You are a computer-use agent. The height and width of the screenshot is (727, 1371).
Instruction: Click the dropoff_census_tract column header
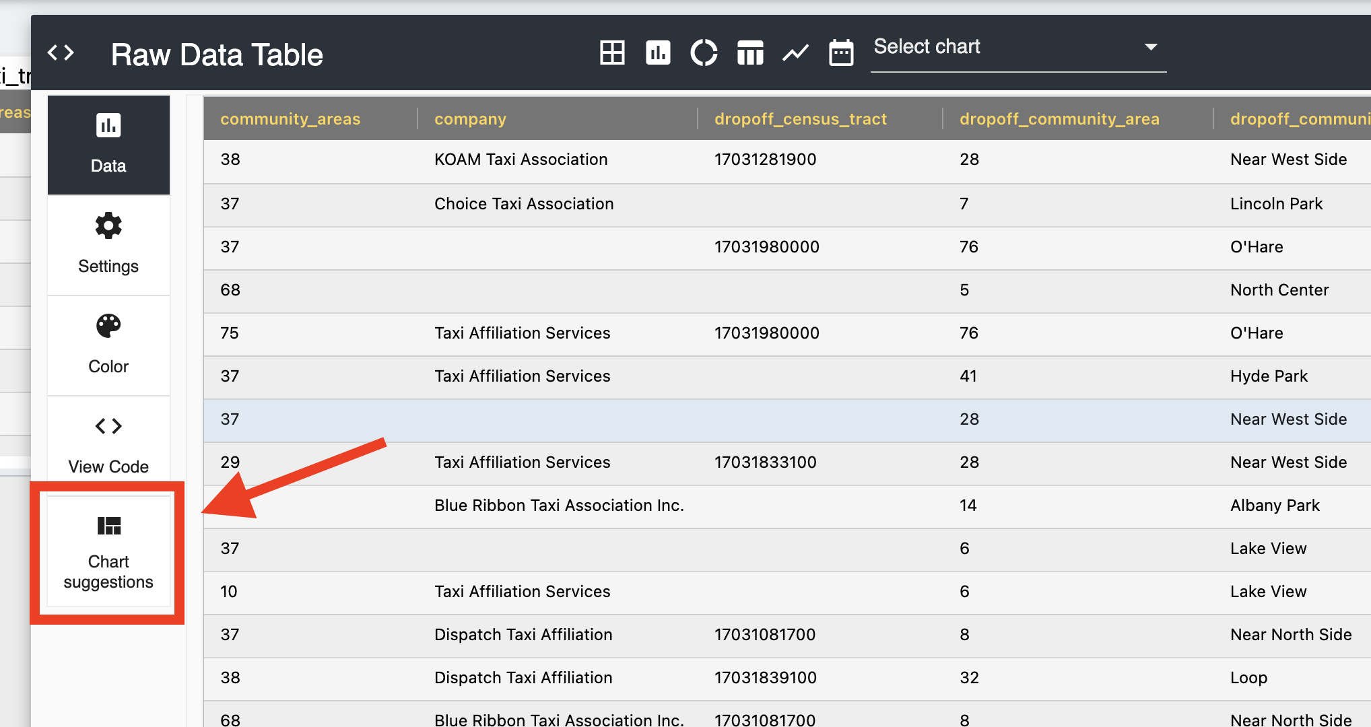800,119
